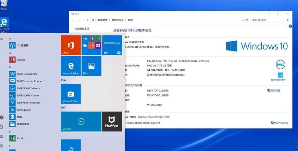The image size is (298, 151).
Task: Open the Office apps group tile
Action: tap(91, 45)
